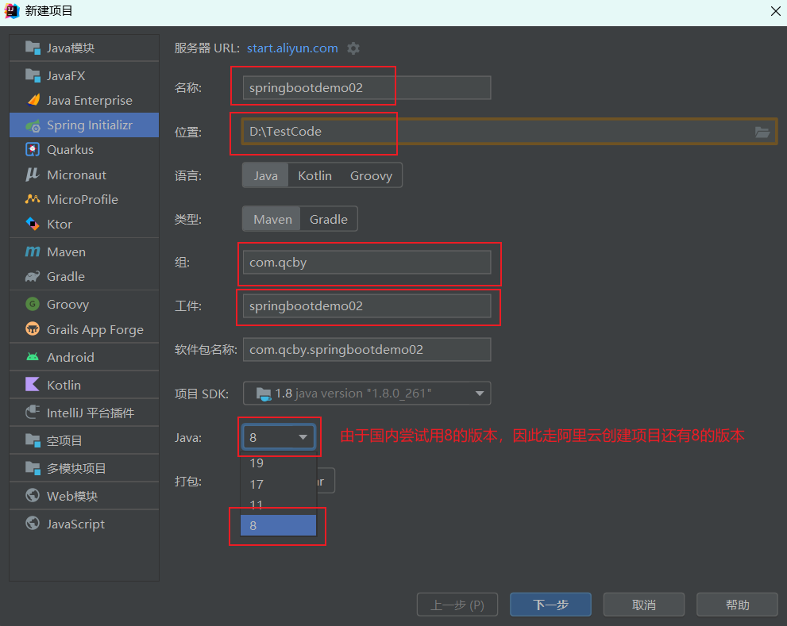Click the 取消 button

[644, 605]
